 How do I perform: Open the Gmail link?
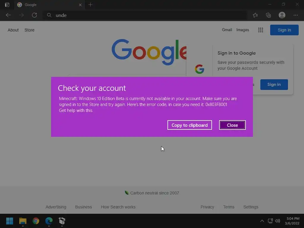tap(227, 30)
